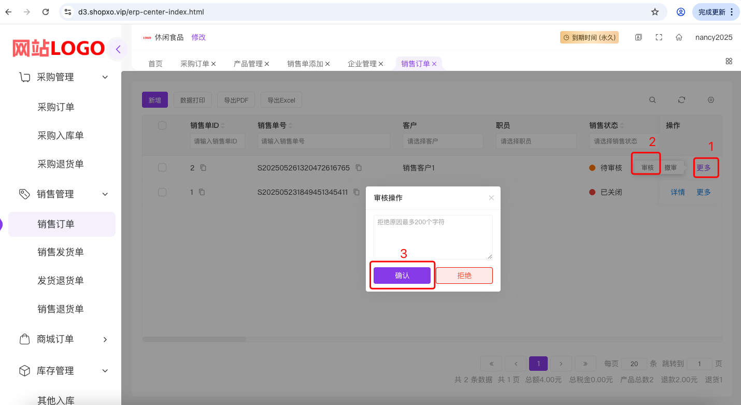
Task: Click the 数据打印 button
Action: pyautogui.click(x=193, y=100)
